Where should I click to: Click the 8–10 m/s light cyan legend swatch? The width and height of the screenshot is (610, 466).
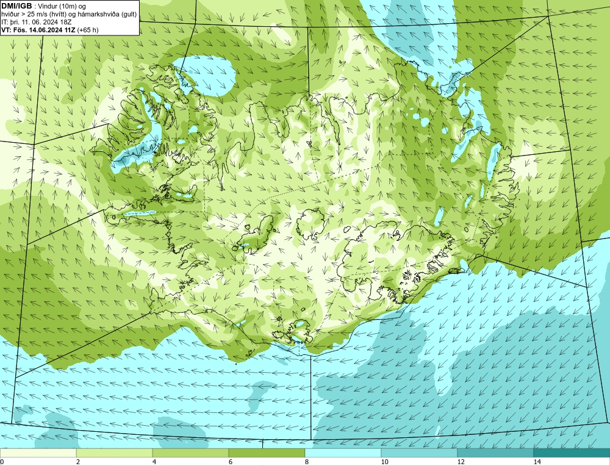pyautogui.click(x=343, y=453)
